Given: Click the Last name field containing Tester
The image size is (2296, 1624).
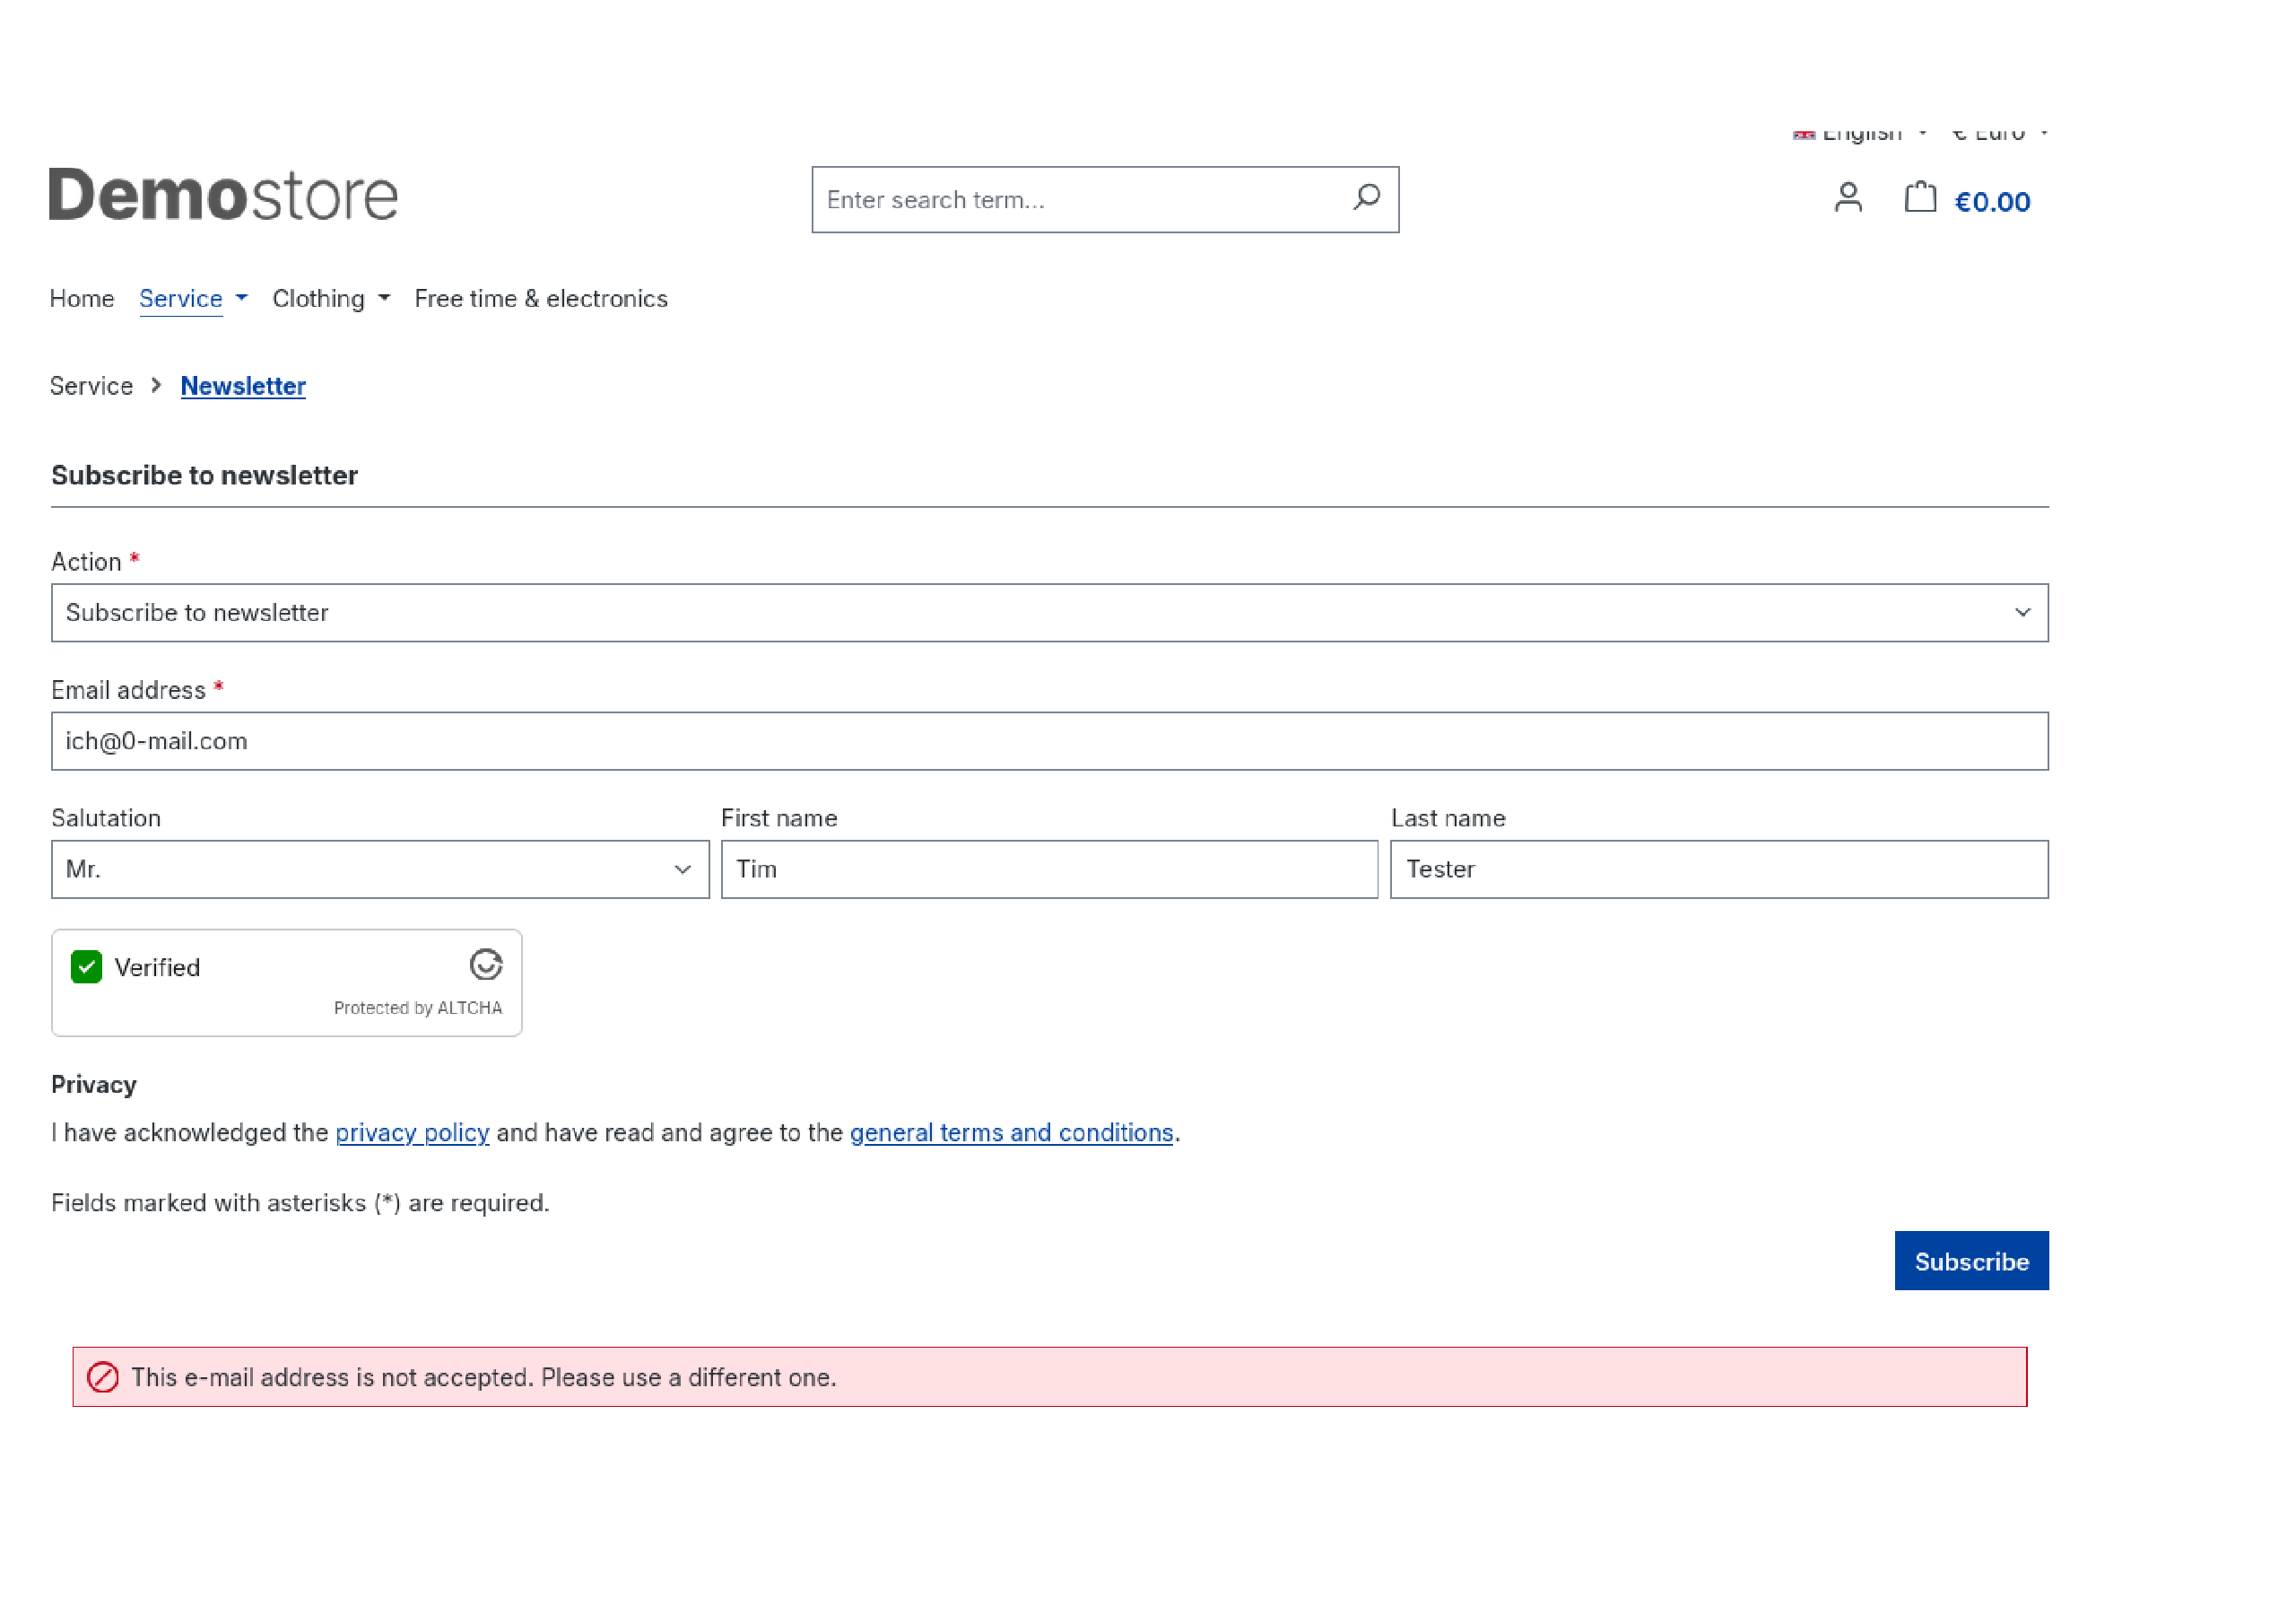Looking at the screenshot, I should [1719, 869].
